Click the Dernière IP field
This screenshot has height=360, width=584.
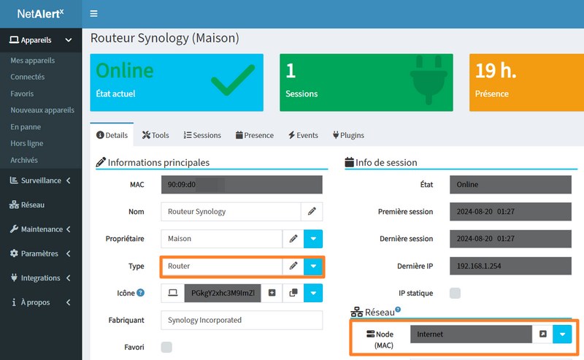510,266
